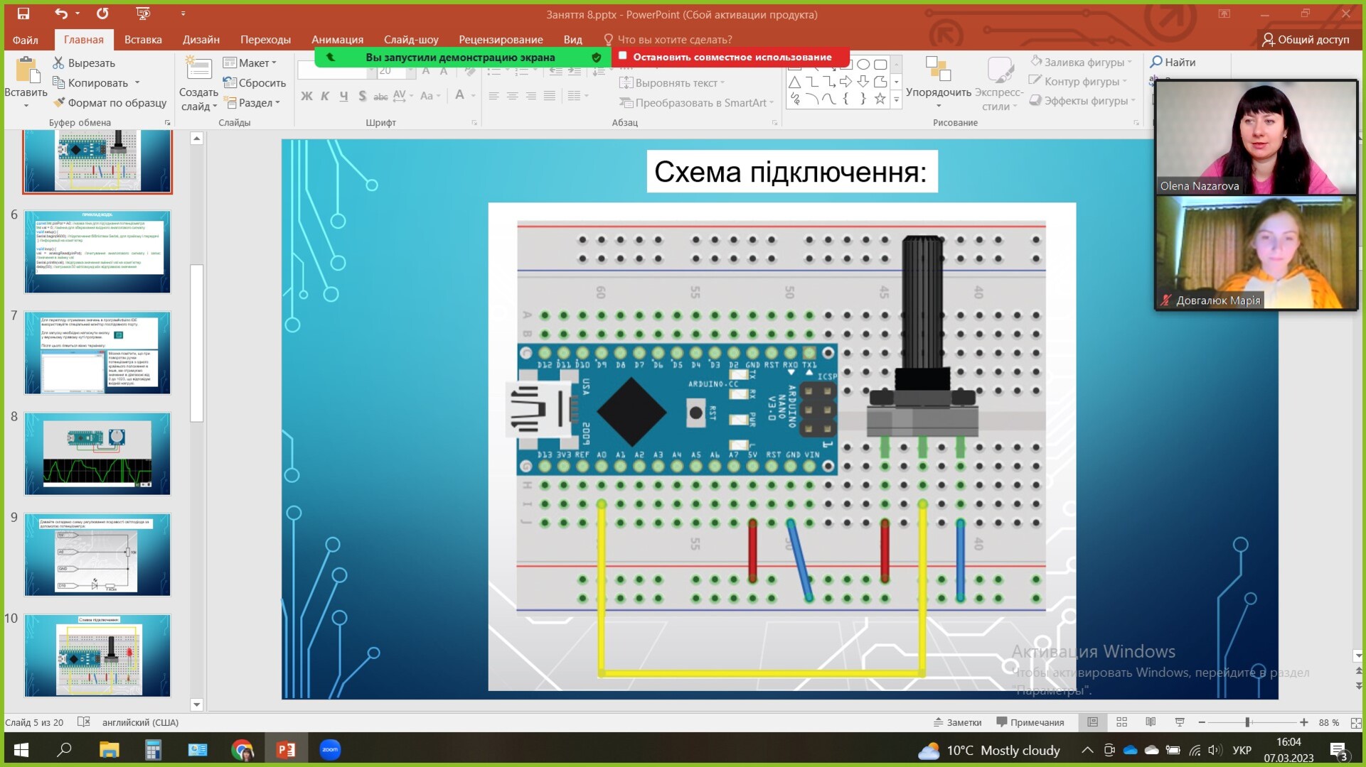Click the zoom slider handle
The image size is (1366, 767).
tap(1247, 722)
